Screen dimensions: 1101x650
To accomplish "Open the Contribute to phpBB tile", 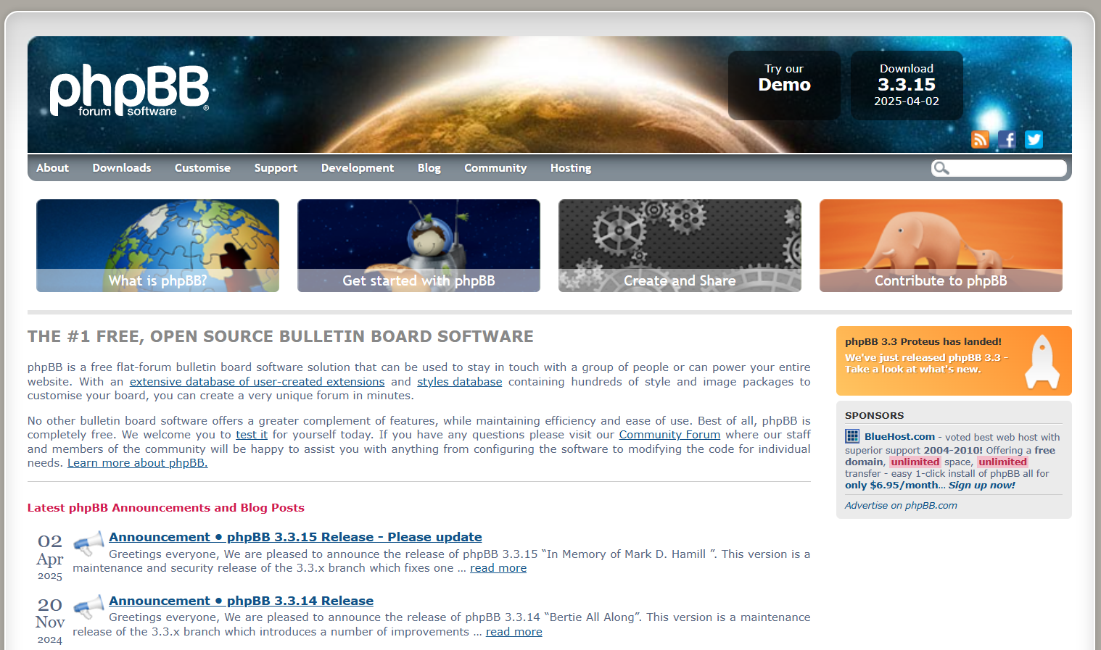I will click(x=941, y=246).
